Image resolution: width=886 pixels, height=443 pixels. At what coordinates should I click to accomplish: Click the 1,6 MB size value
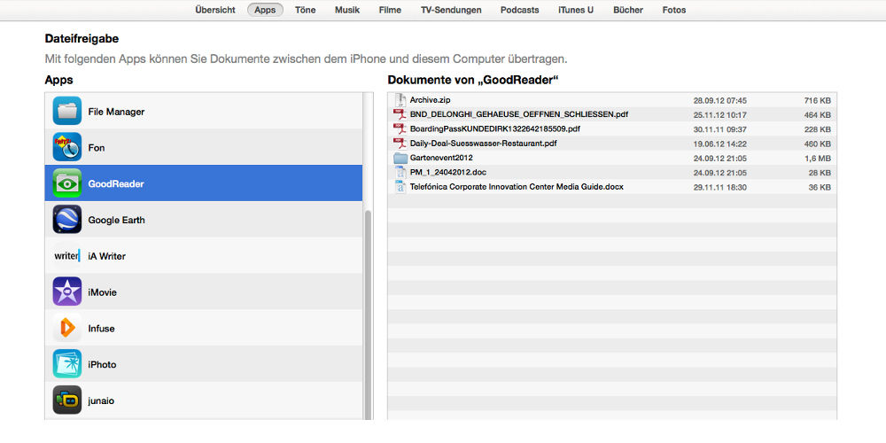pyautogui.click(x=817, y=159)
